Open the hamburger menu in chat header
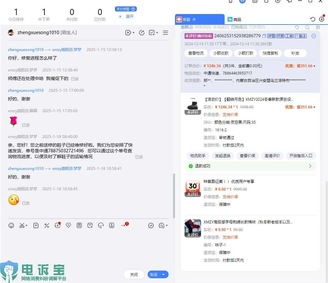Screen dimensions: 328x283 [x=165, y=33]
